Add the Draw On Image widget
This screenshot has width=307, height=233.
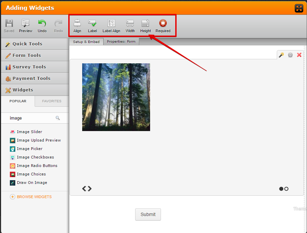[29, 183]
